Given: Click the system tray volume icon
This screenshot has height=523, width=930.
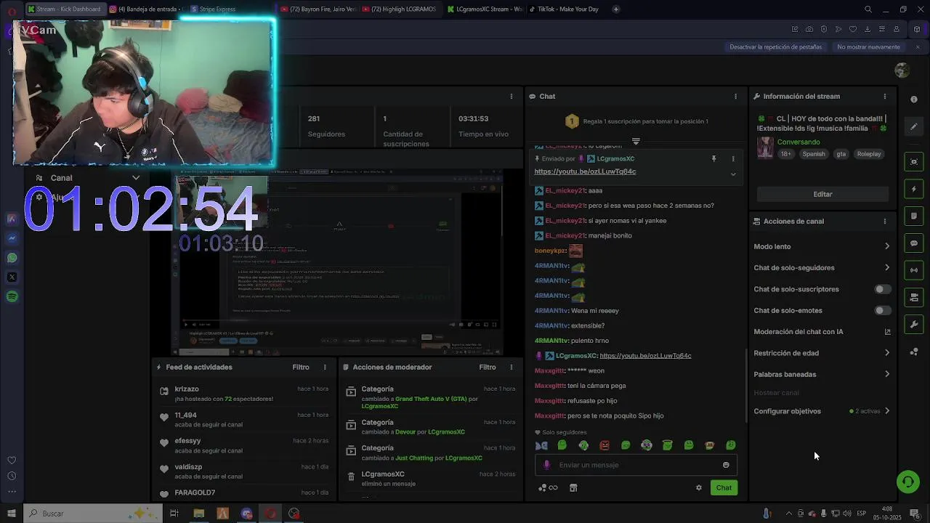Looking at the screenshot, I should click(x=847, y=514).
